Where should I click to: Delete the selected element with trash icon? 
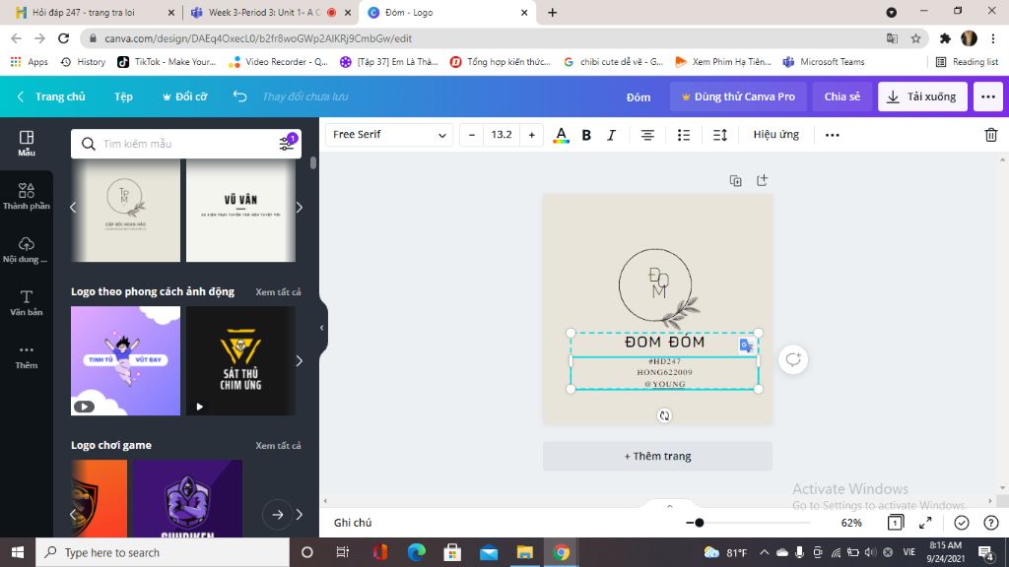(991, 134)
